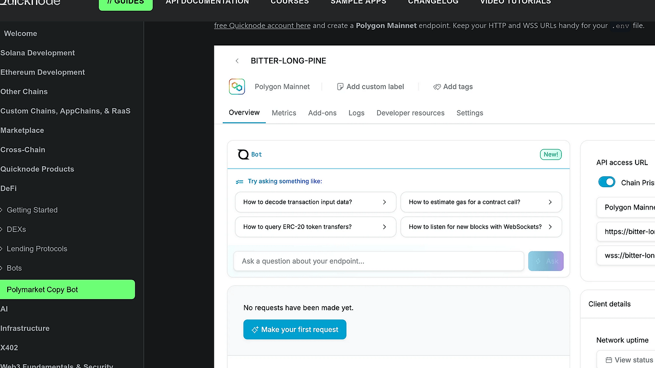Open Quicknode Products in the sidebar
Image resolution: width=655 pixels, height=368 pixels.
pyautogui.click(x=37, y=169)
